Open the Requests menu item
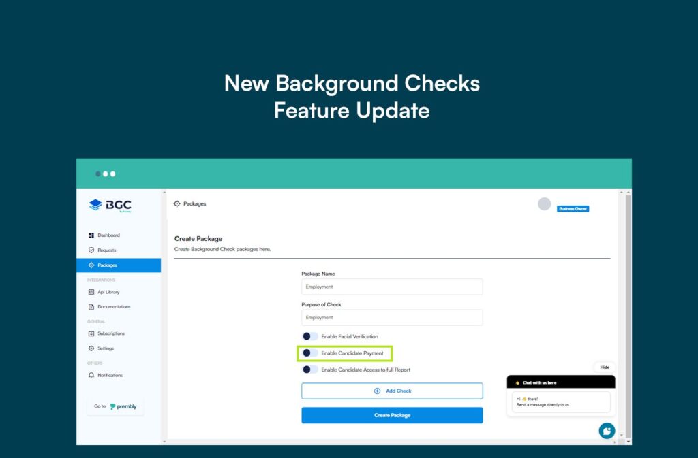This screenshot has width=698, height=458. point(106,250)
